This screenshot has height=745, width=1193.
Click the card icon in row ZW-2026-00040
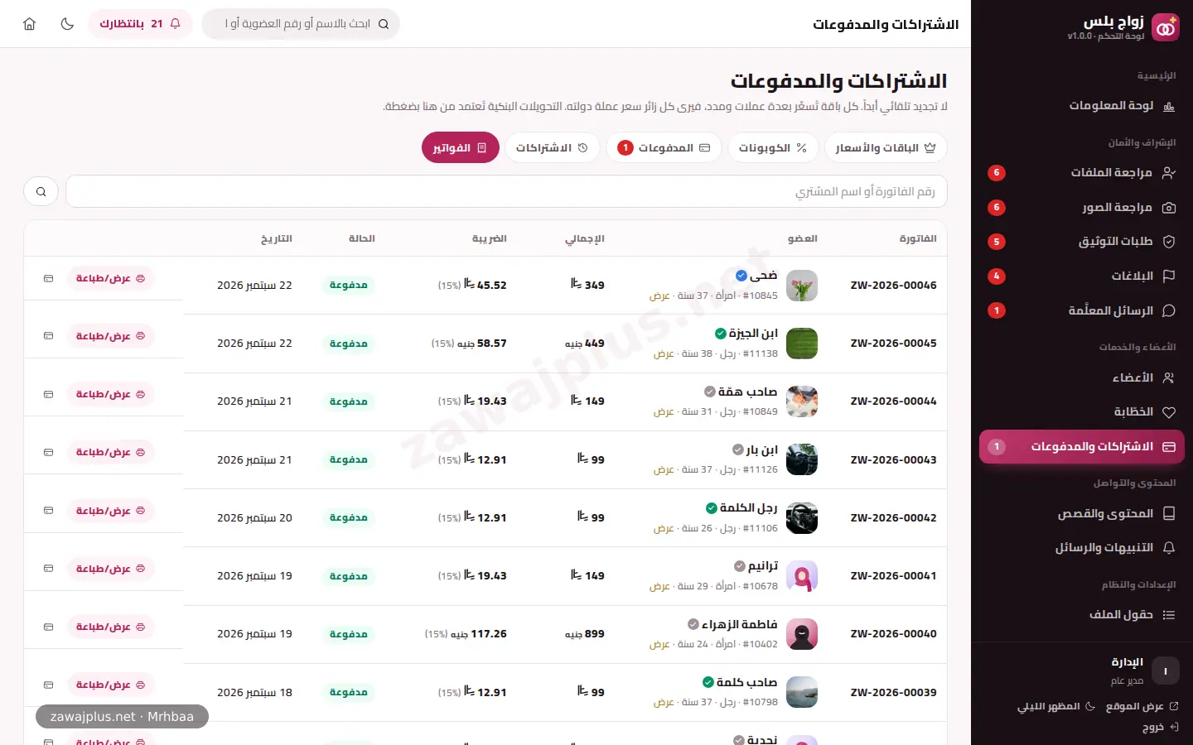pos(48,627)
